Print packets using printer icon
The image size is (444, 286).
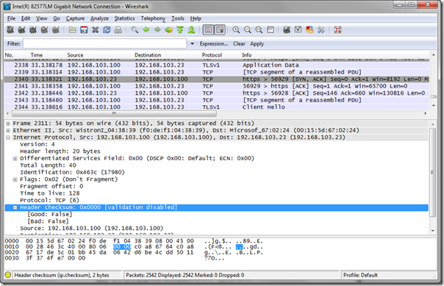118,29
